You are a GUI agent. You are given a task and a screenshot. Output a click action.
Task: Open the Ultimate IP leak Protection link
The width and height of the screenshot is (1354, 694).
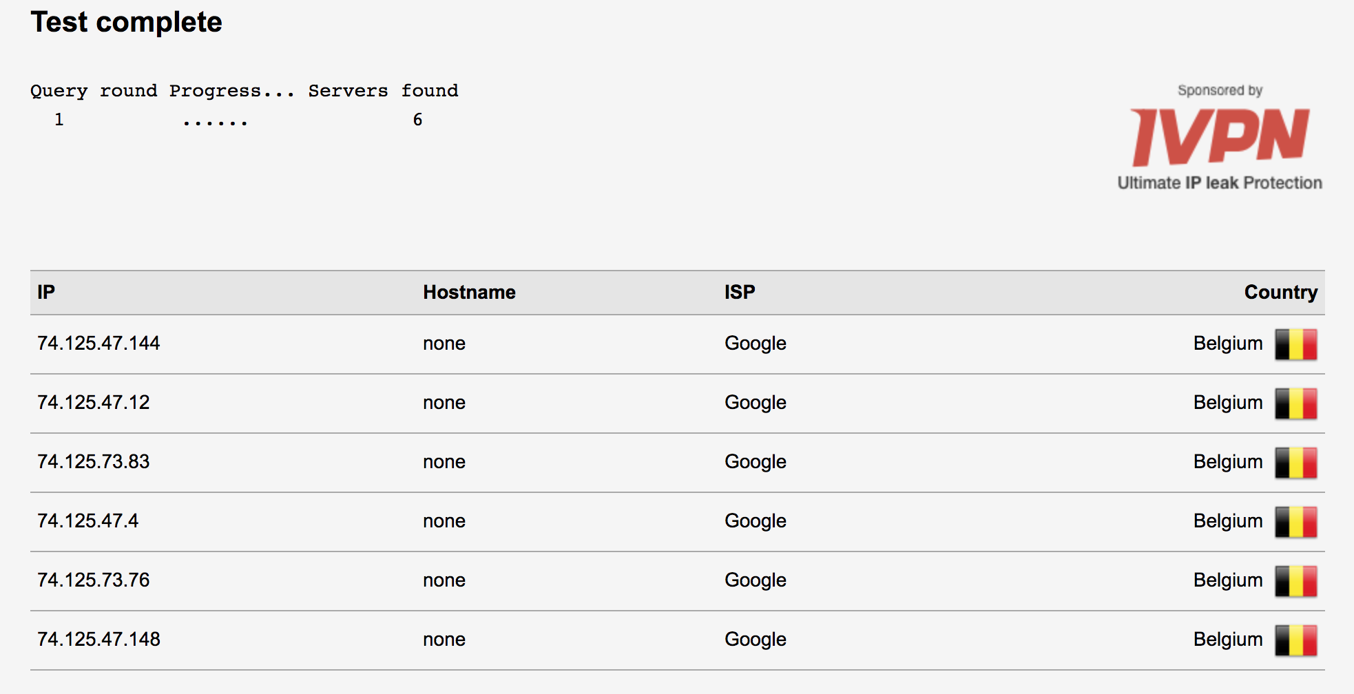pos(1220,183)
